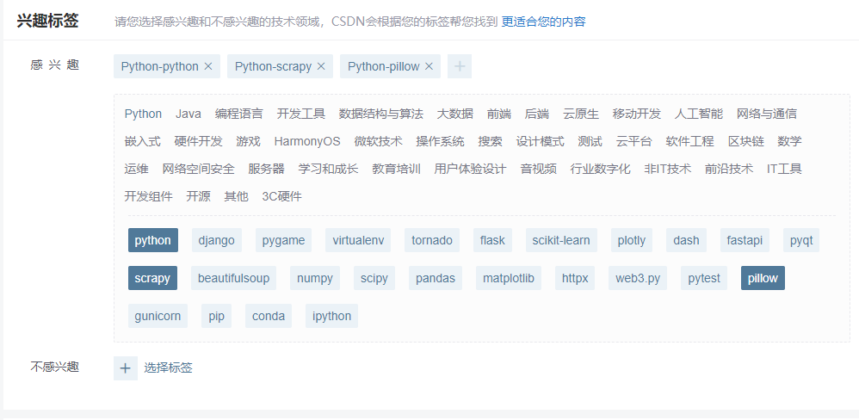Open the HarmonyOS category
The image size is (859, 420).
[307, 141]
